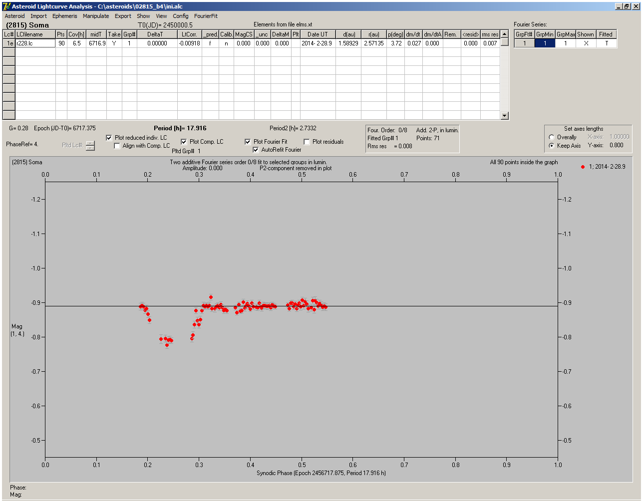Select the r228.lc filename cell

[35, 43]
